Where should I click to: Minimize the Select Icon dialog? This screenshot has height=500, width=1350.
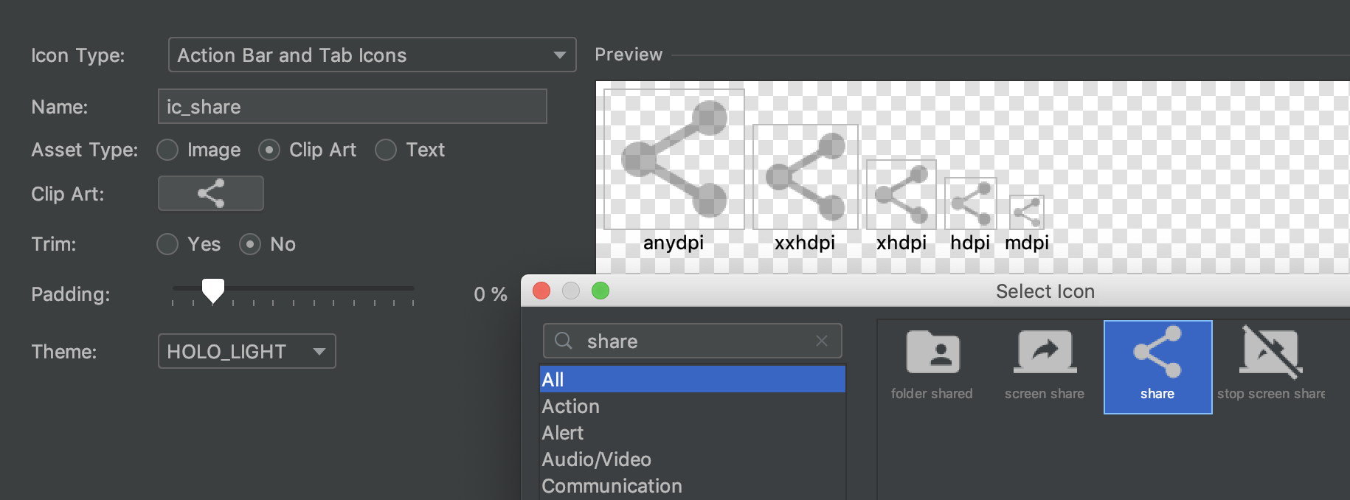coord(571,291)
